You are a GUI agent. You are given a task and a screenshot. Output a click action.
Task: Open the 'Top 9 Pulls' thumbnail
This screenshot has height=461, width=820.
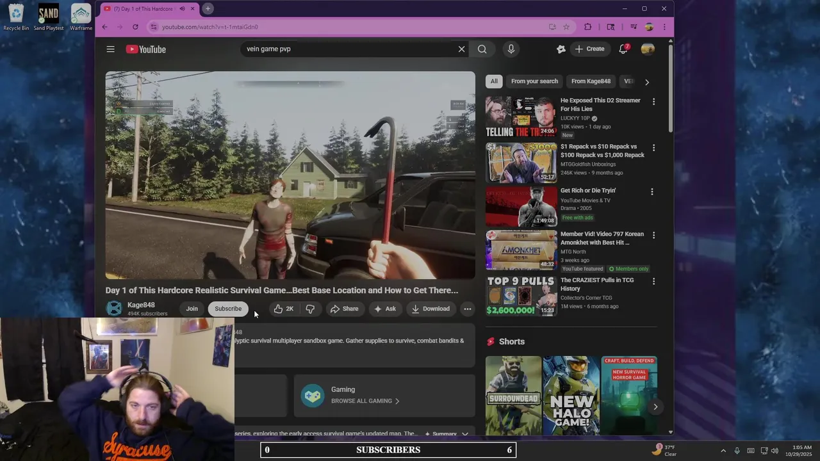521,296
